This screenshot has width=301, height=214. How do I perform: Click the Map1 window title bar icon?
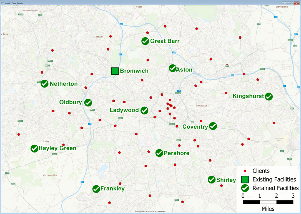coord(3,3)
